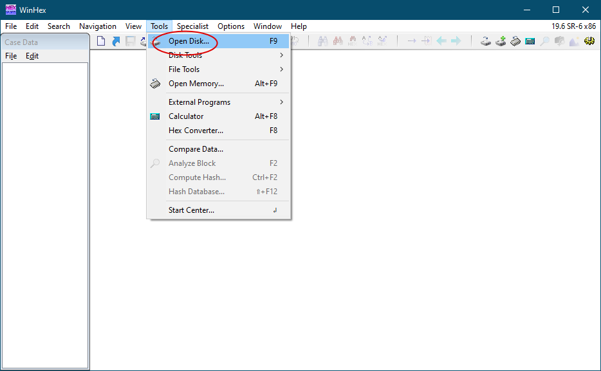
Task: Click the Analyze Block menu entry
Action: click(219, 163)
